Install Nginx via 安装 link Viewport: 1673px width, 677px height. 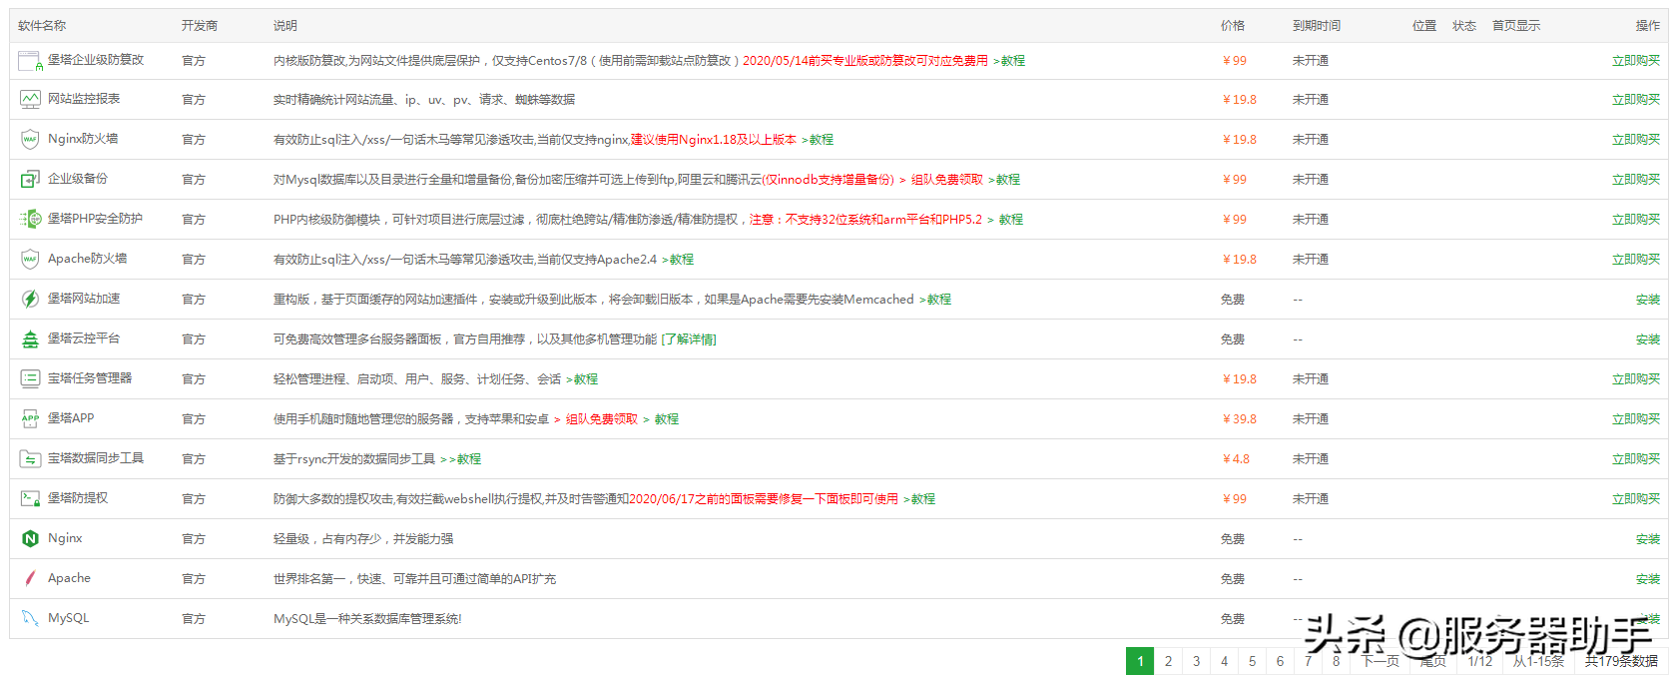point(1648,539)
